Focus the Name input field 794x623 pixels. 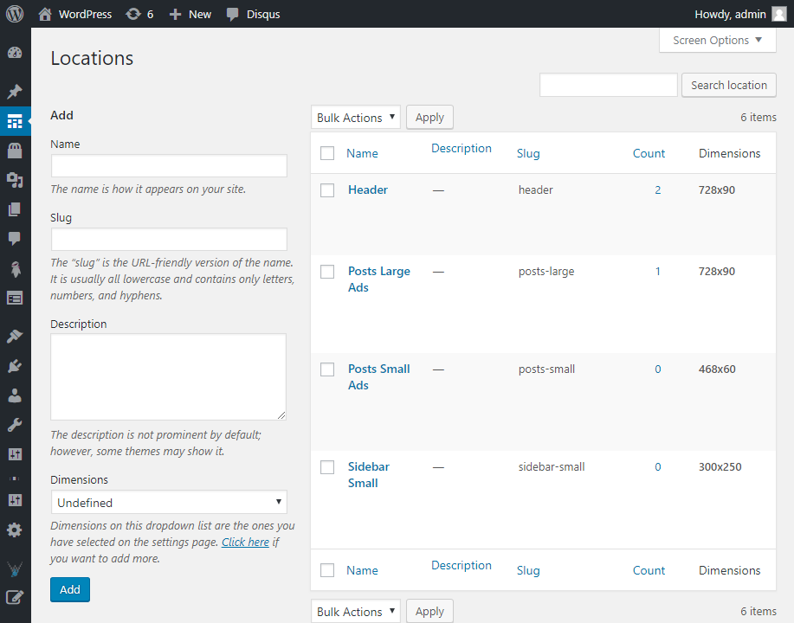[169, 166]
